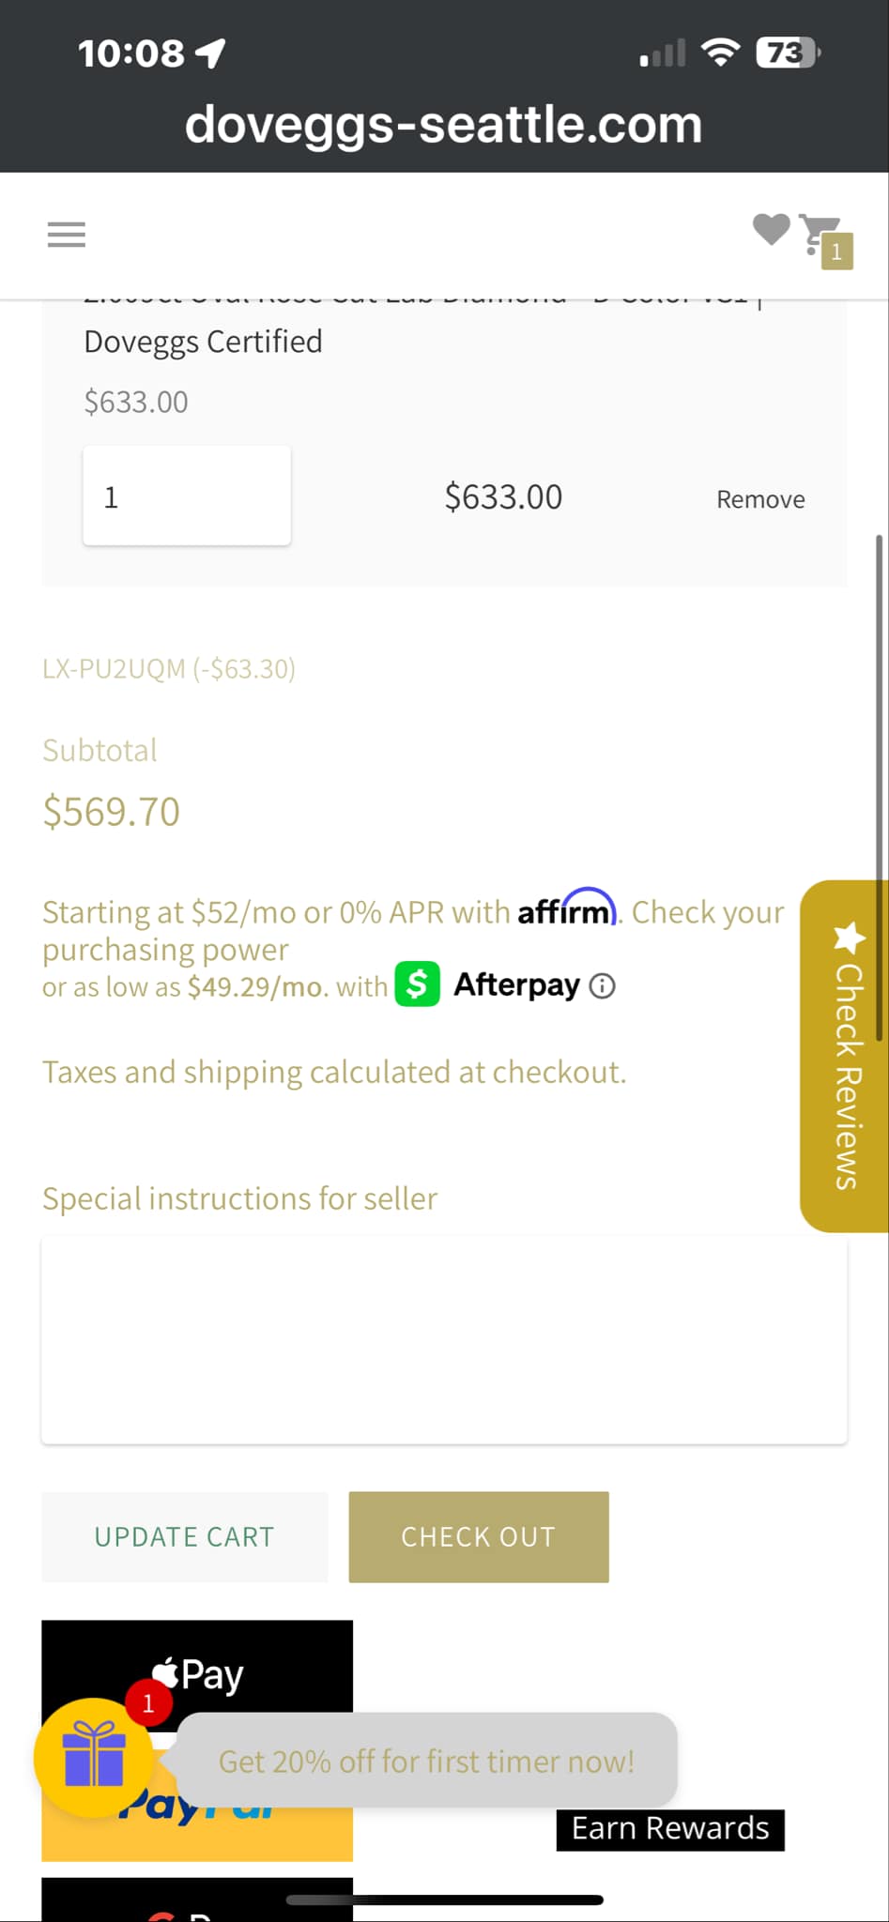Tap the 20% off first timer banner

pyautogui.click(x=427, y=1761)
